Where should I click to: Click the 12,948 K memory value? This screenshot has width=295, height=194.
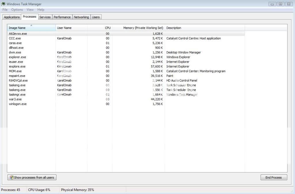pyautogui.click(x=157, y=57)
